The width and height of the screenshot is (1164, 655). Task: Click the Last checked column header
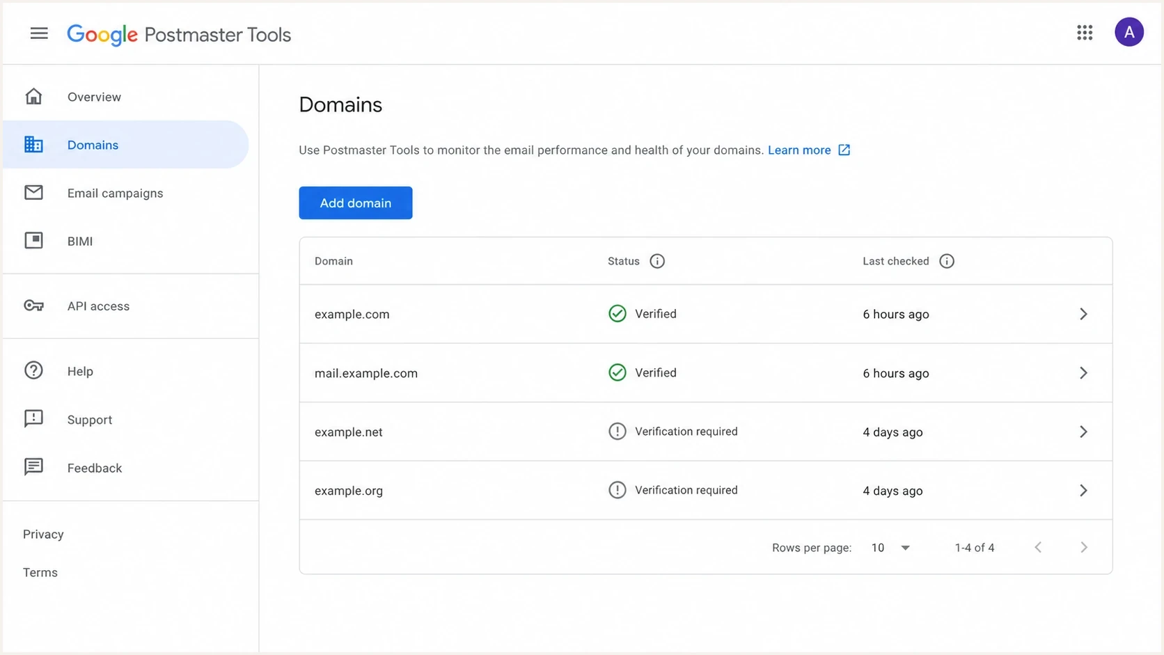coord(896,261)
